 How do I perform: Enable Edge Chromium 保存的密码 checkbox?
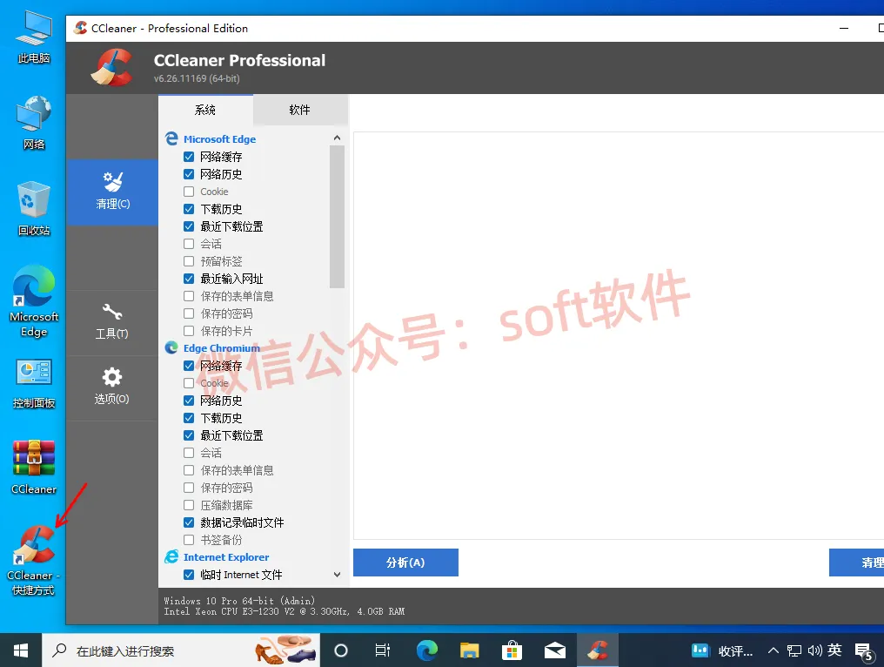(x=189, y=488)
